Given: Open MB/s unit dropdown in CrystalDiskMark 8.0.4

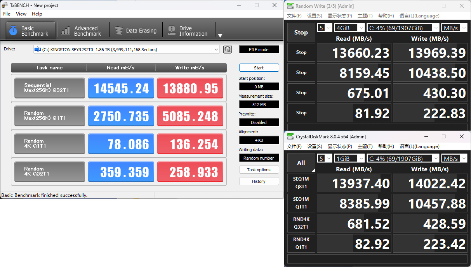Looking at the screenshot, I should pos(454,158).
